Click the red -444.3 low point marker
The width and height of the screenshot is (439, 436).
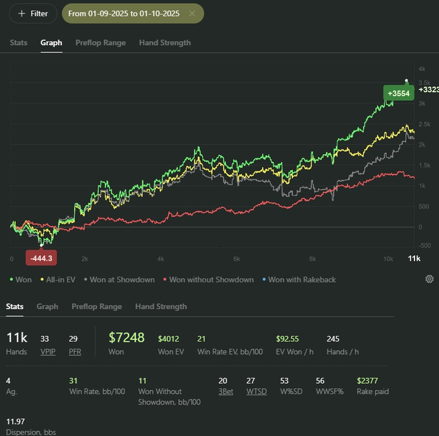(x=42, y=258)
